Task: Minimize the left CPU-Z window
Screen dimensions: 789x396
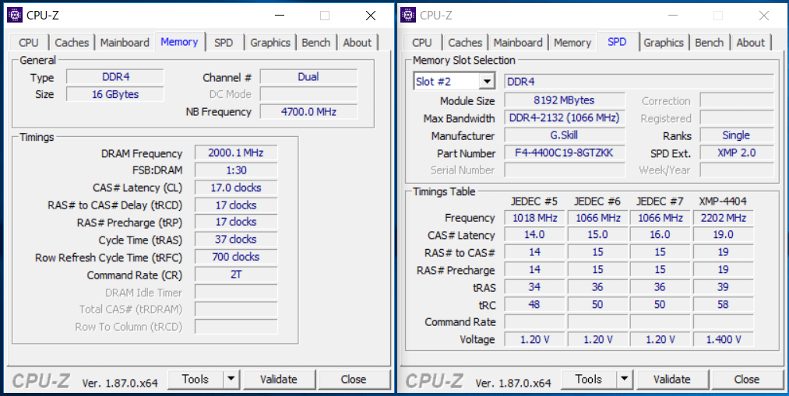Action: pos(280,16)
